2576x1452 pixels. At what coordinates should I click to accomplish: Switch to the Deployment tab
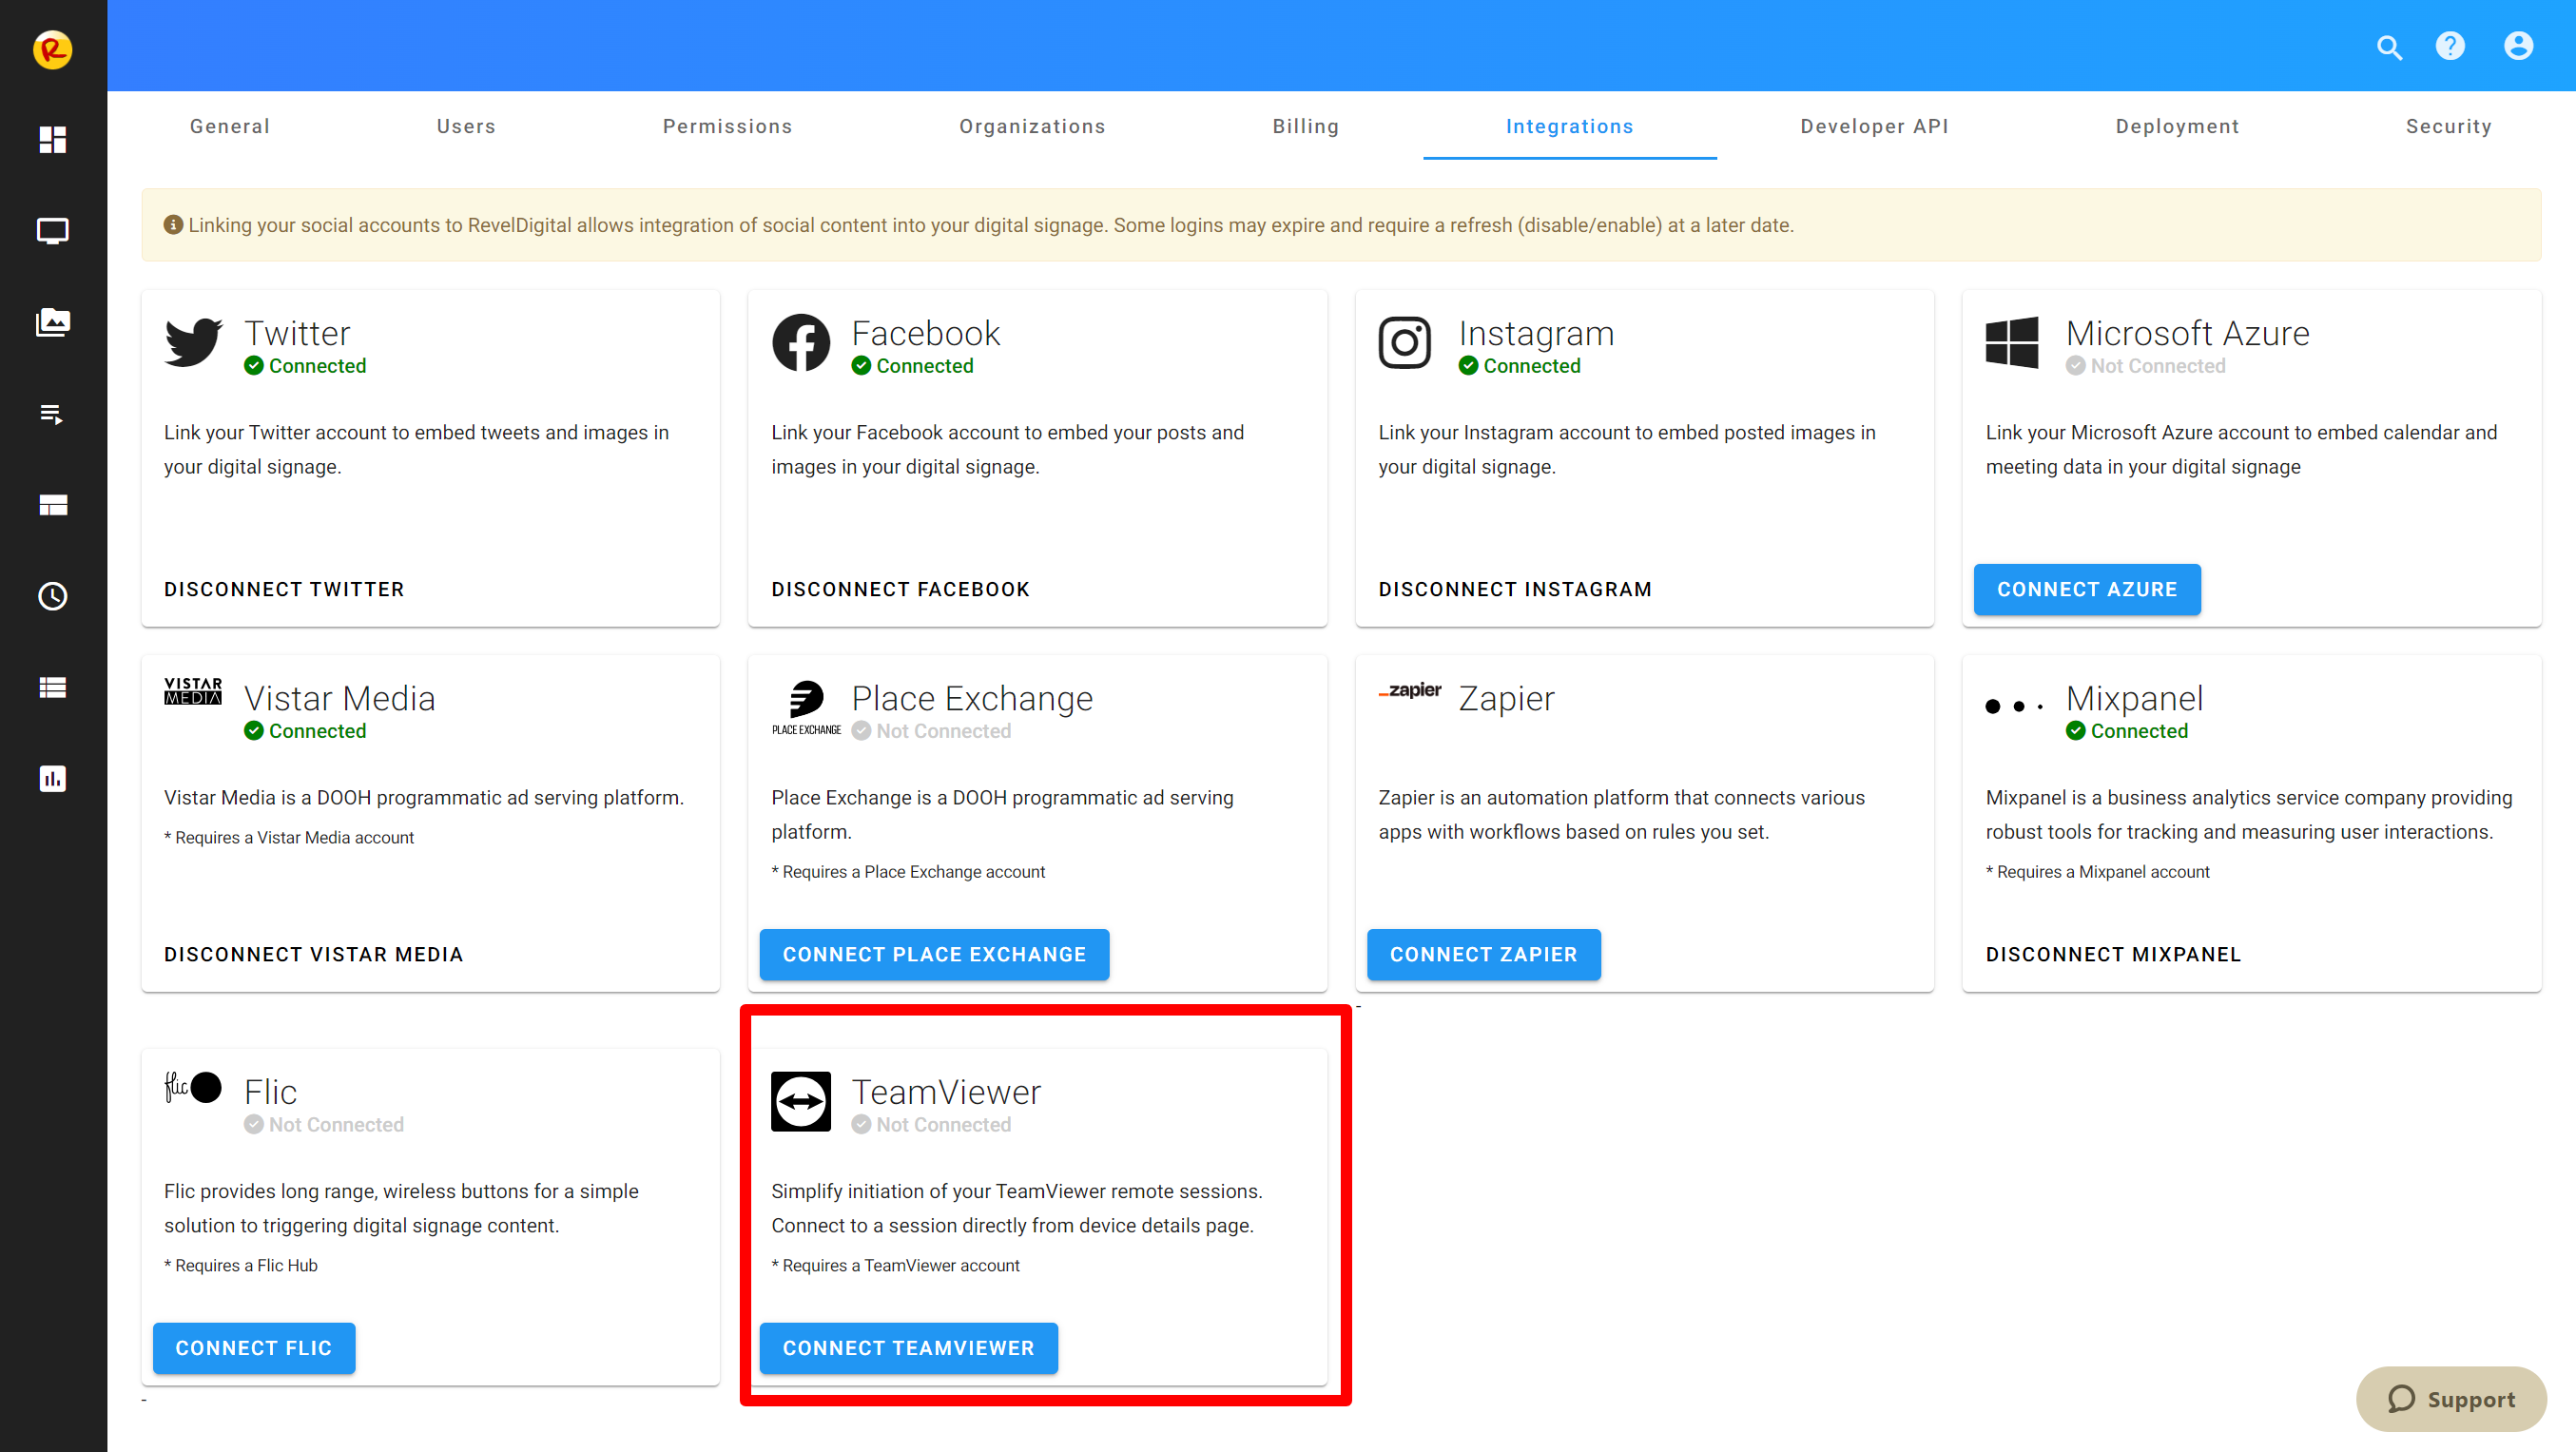coord(2177,126)
